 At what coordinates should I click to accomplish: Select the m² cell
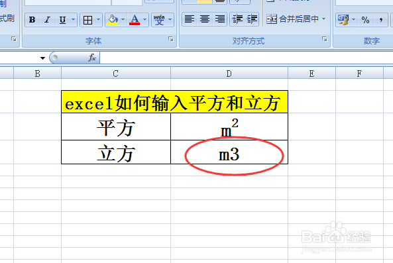click(229, 127)
